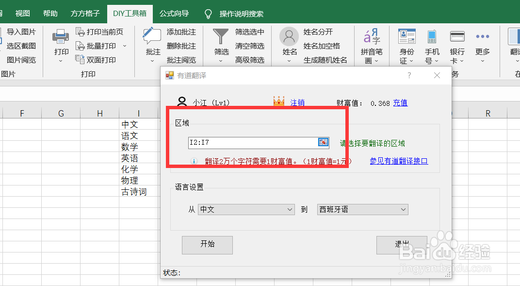This screenshot has width=520, height=286.
Task: Click Add Space to Name (姓名加空格)
Action: 321,46
